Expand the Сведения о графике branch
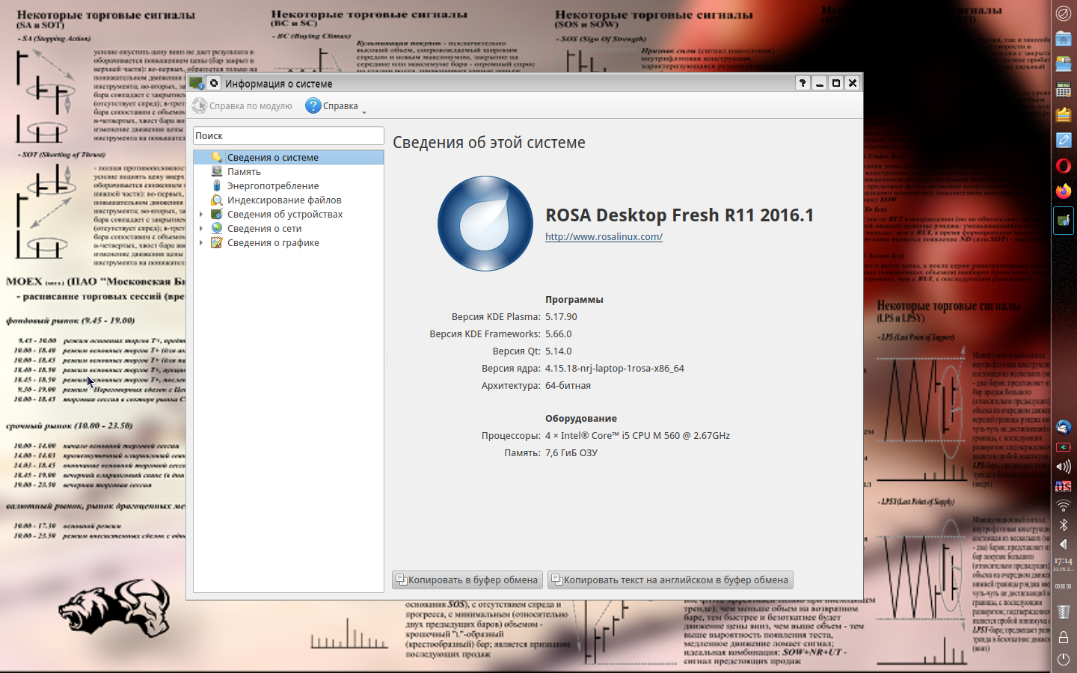This screenshot has height=673, width=1077. 200,243
